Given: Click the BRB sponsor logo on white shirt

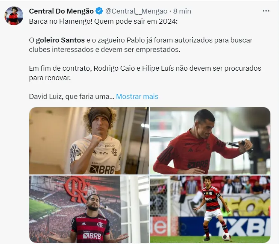Looking at the screenshot, I should coord(102,170).
